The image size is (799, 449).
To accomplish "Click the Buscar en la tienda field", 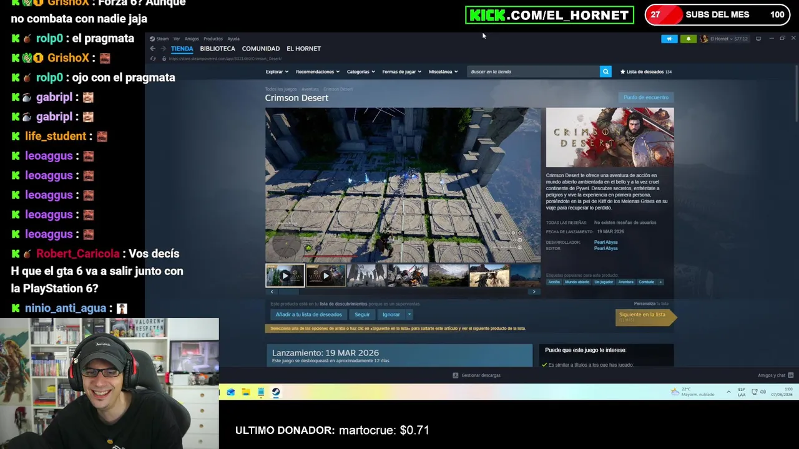I will click(x=534, y=72).
